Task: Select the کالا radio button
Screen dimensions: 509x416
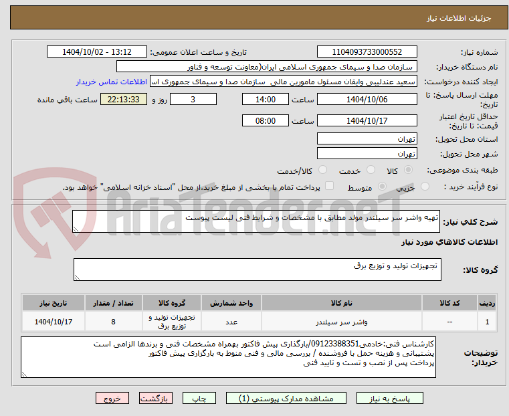Action: (x=409, y=170)
